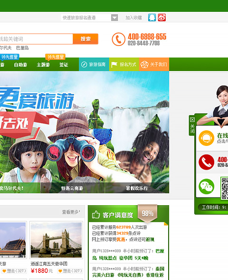Switch the banner to the 特惠云南游 slide

[x=73, y=188]
